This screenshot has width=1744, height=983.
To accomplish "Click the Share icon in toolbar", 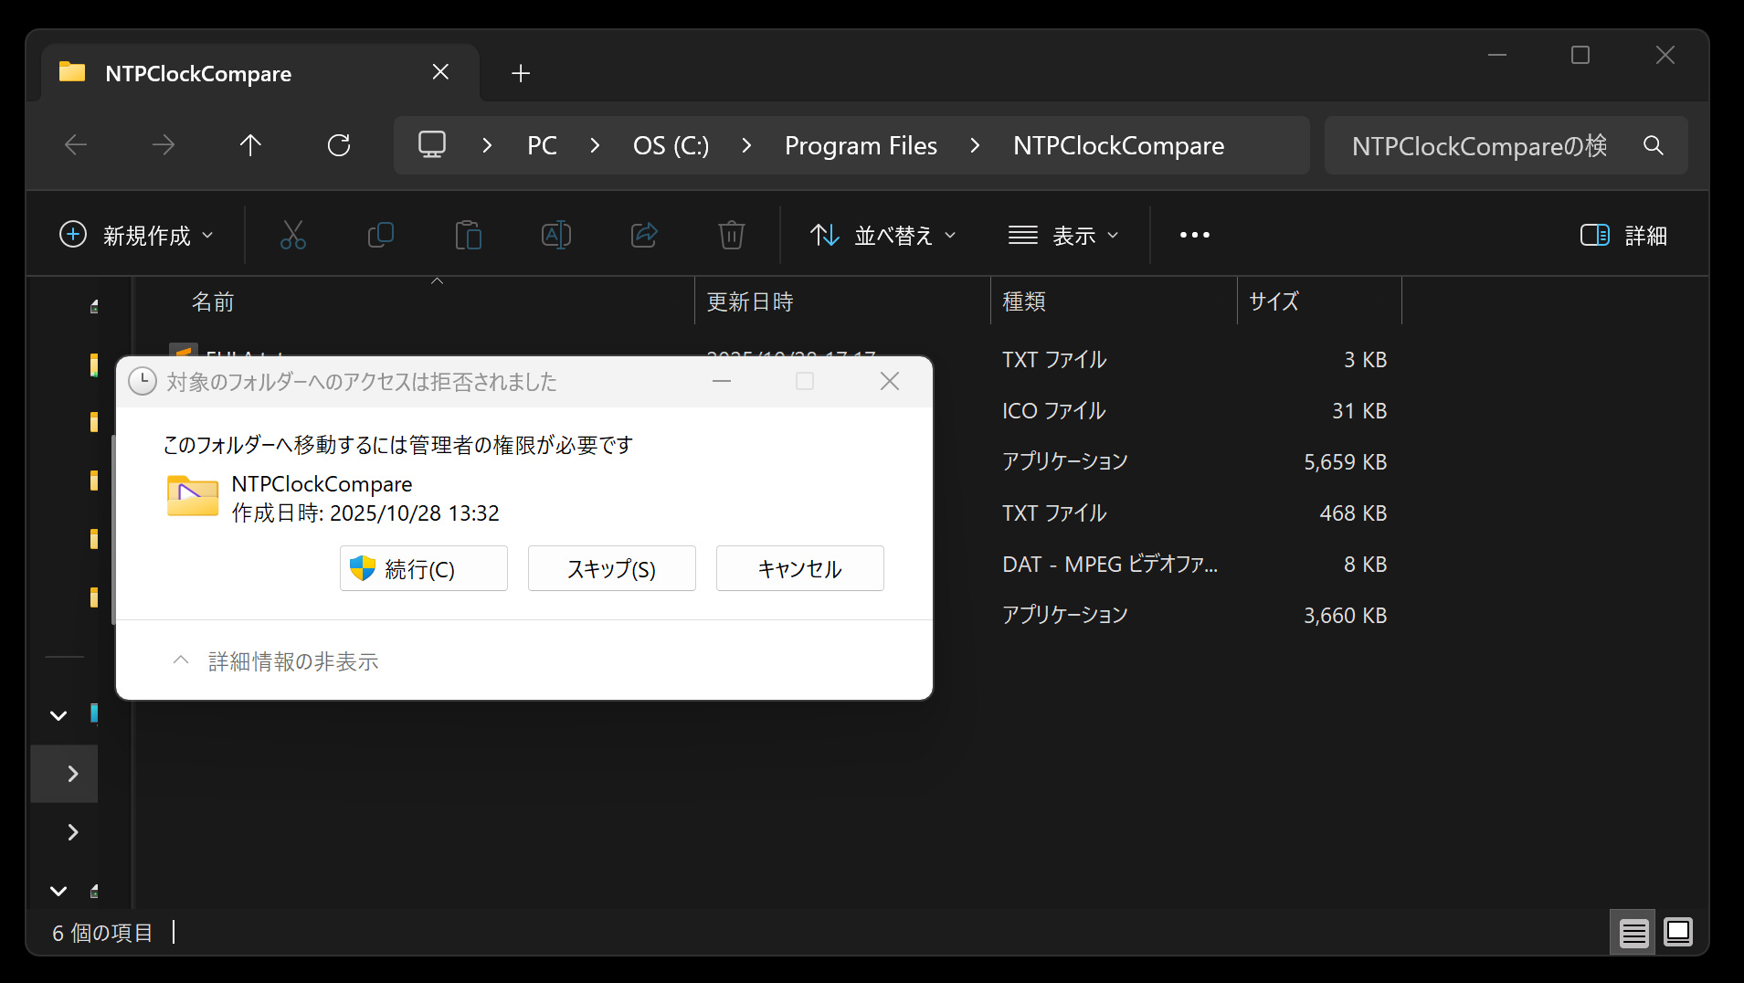I will tap(644, 235).
